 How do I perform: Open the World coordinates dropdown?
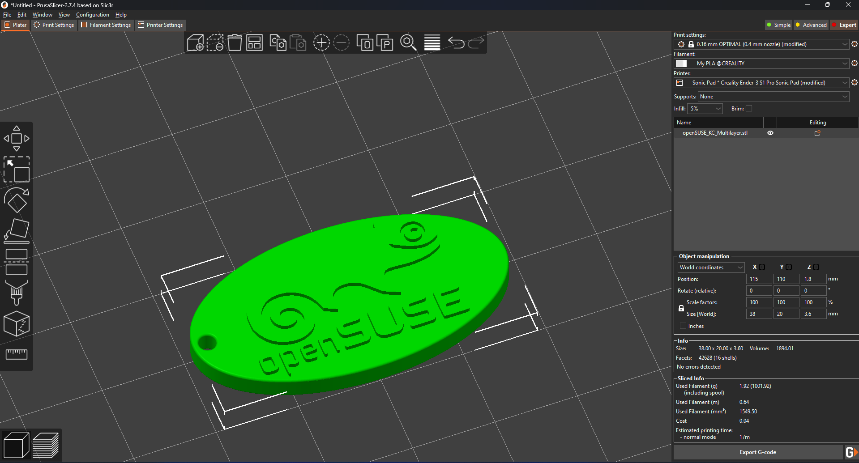pos(711,268)
